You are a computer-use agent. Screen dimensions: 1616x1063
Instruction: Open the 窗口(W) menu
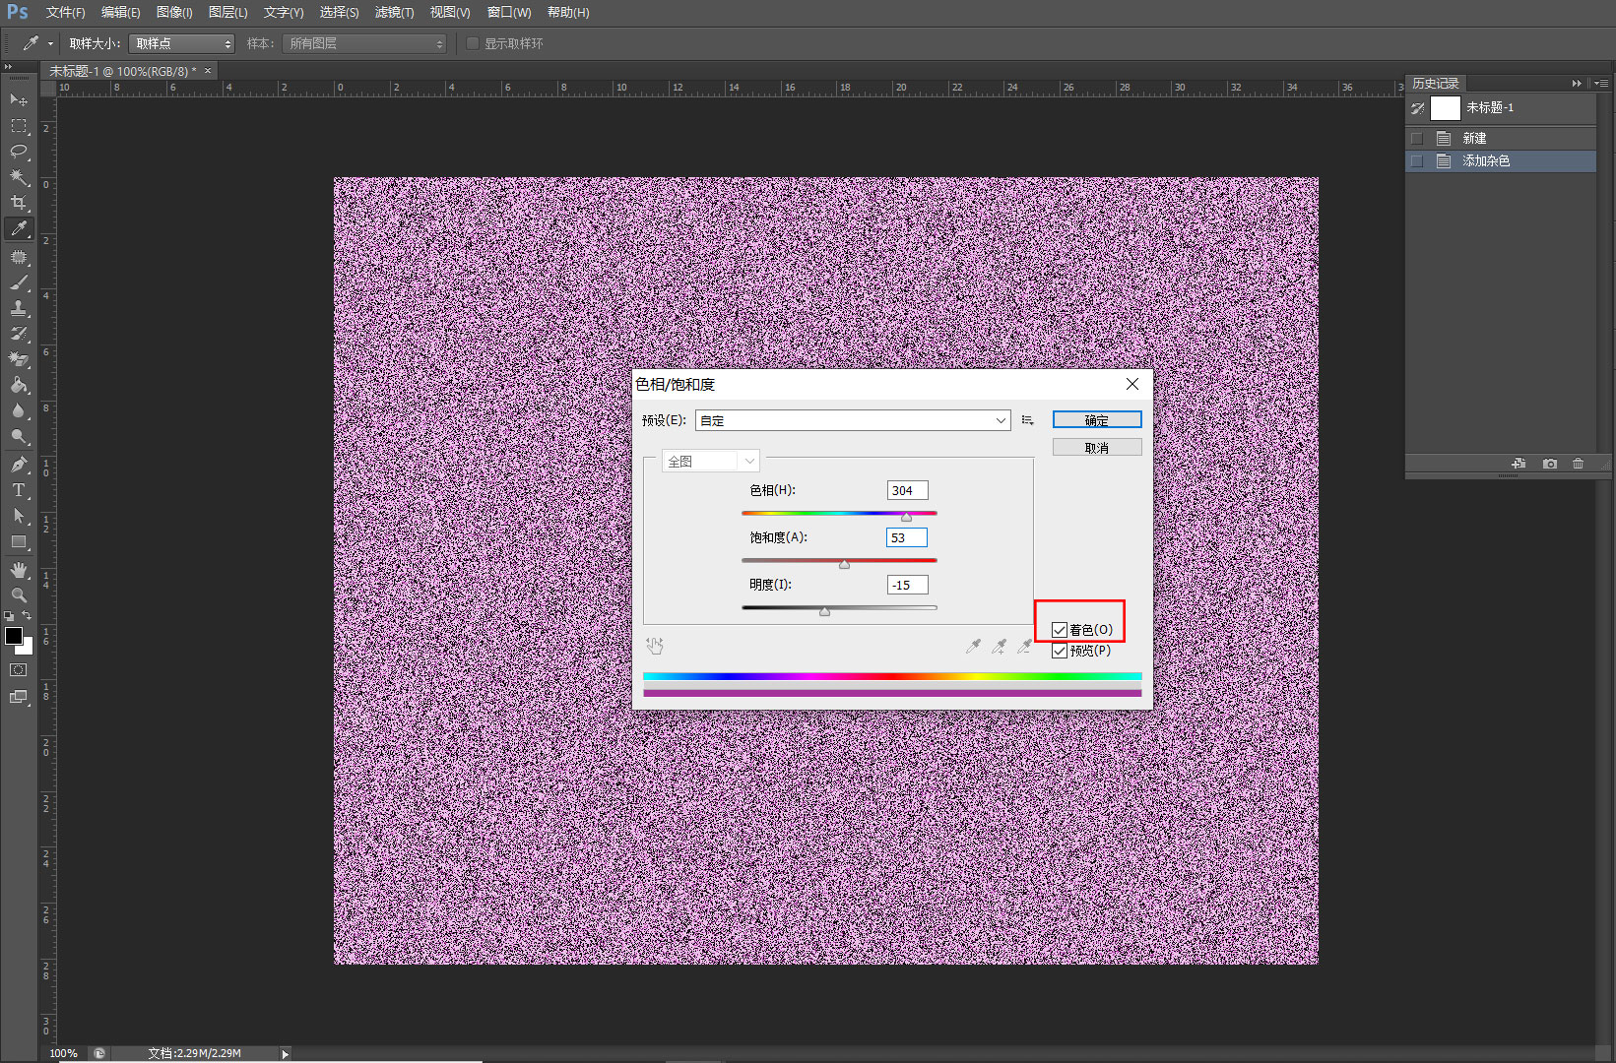(509, 13)
